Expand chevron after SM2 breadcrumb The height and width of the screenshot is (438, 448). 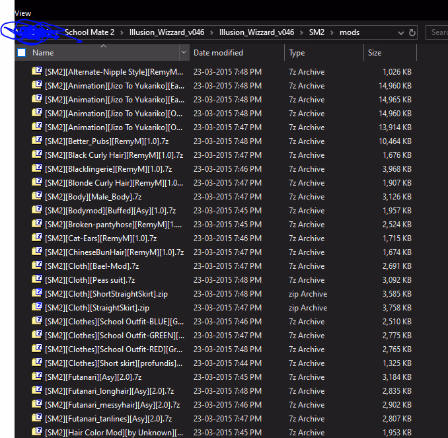pos(332,32)
